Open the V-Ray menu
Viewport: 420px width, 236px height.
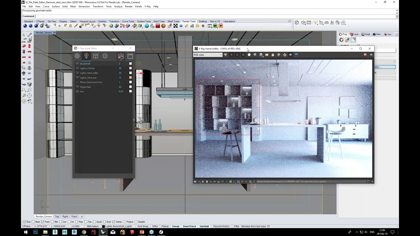[148, 7]
